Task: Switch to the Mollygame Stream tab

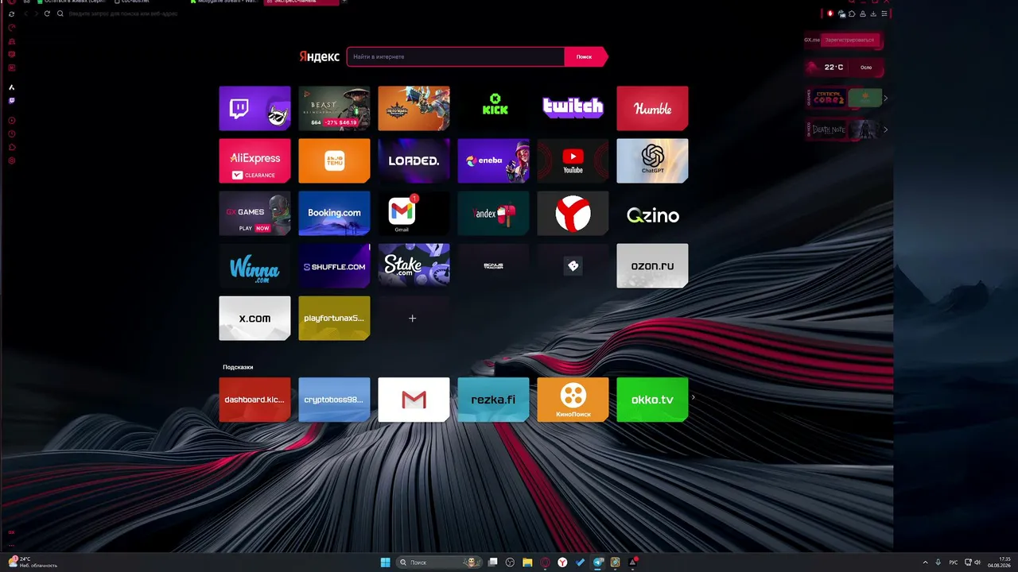Action: (x=227, y=2)
